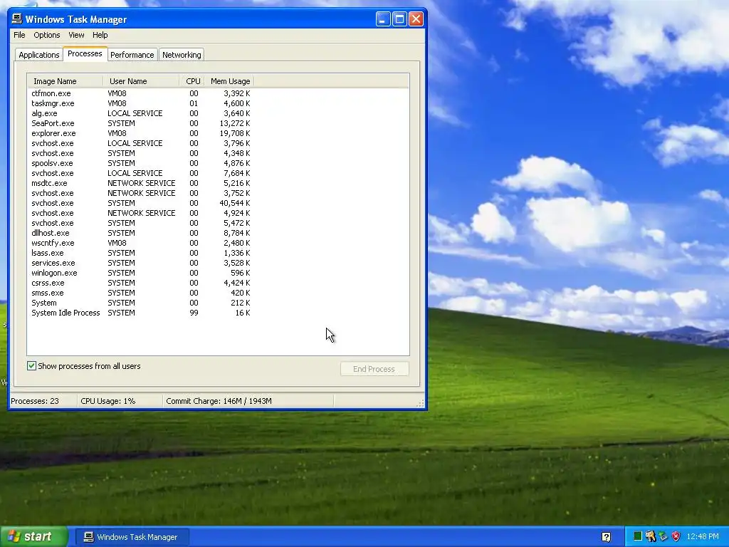Open the red Security Center shield icon

tap(676, 536)
